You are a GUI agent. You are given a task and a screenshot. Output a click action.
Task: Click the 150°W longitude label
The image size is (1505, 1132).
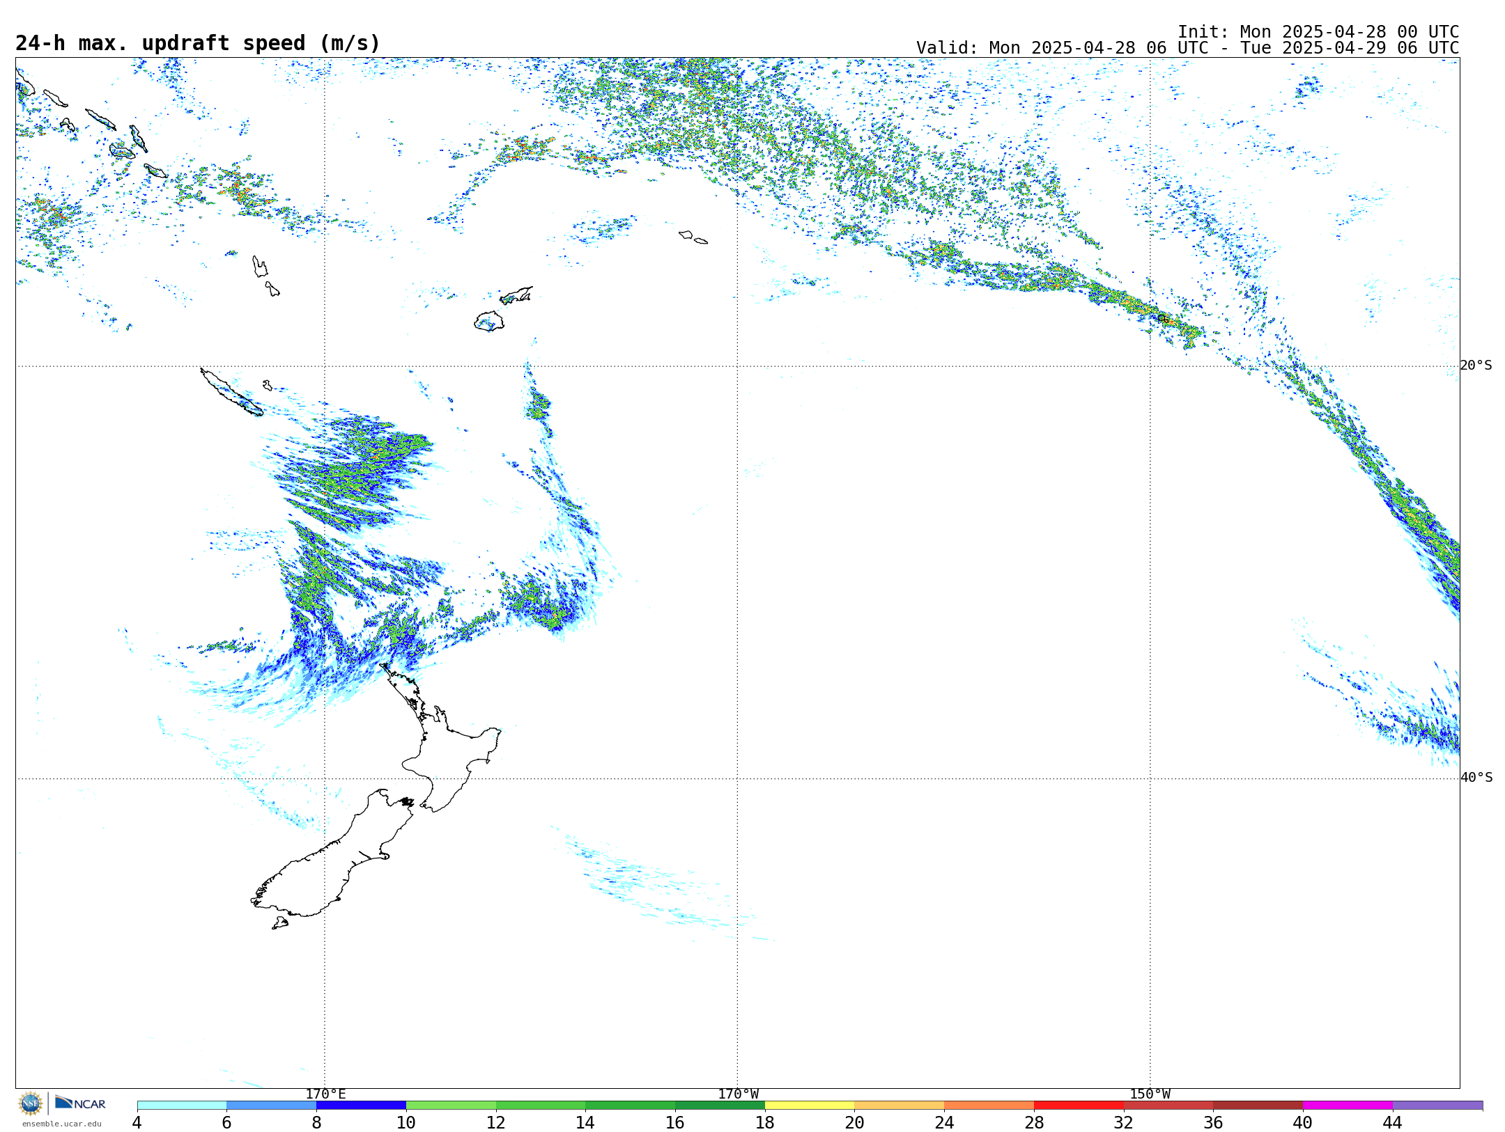coord(1150,1094)
